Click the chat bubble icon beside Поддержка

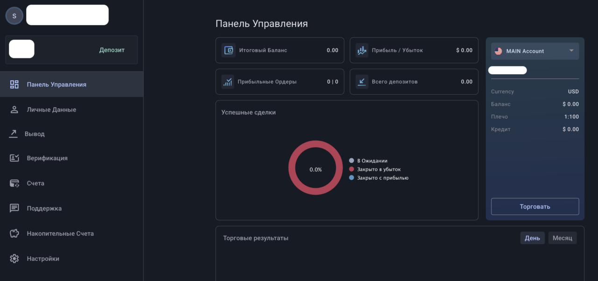[x=14, y=208]
